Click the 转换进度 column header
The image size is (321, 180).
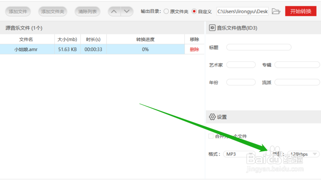[x=145, y=39]
